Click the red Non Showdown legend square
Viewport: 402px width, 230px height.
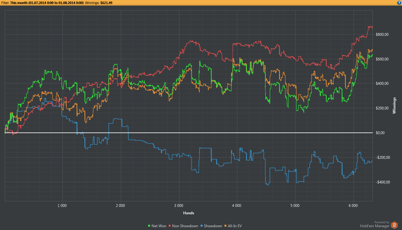169,226
